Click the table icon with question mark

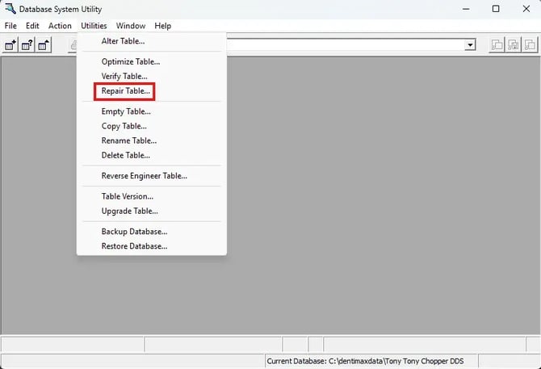[x=27, y=45]
